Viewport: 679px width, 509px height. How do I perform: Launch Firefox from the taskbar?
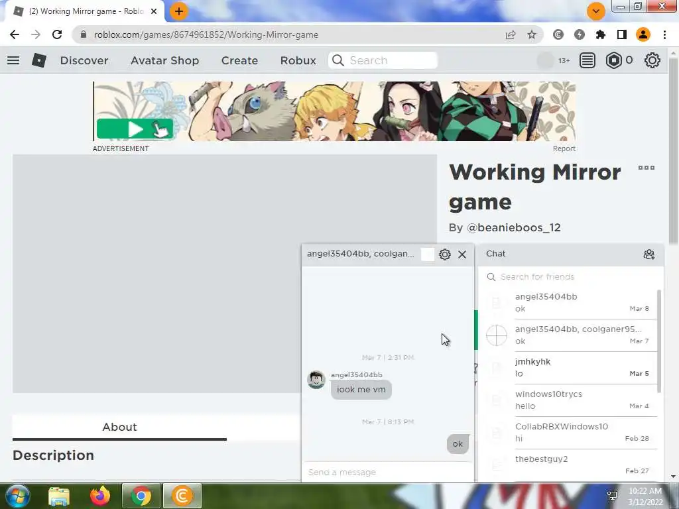100,496
